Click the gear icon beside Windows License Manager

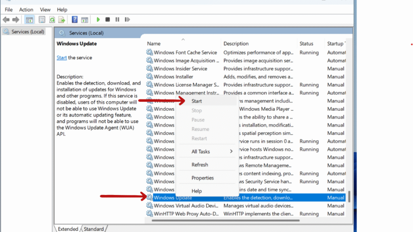149,85
